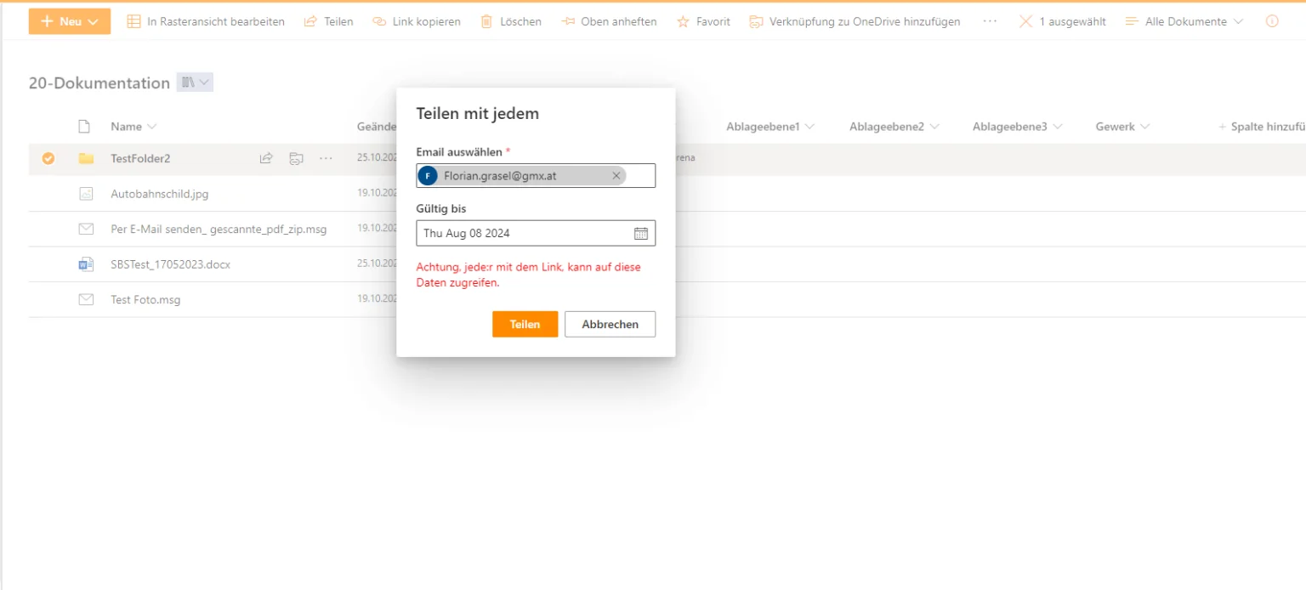Open the Neu creation dropdown
Viewport: 1306px width, 590px height.
tap(69, 21)
